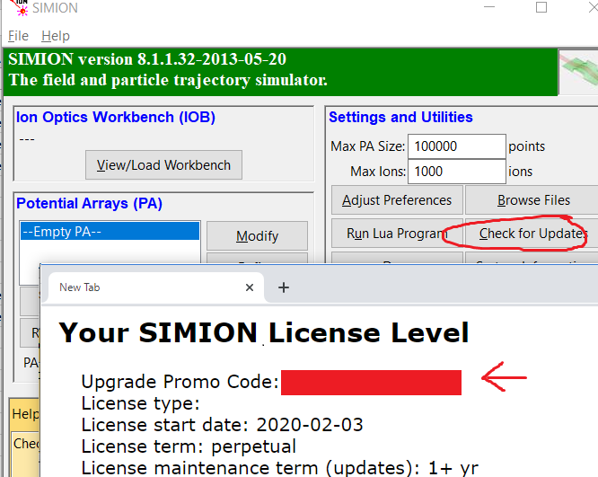Click the Potential Arrays (PA) heading
This screenshot has height=477, width=598.
[89, 203]
